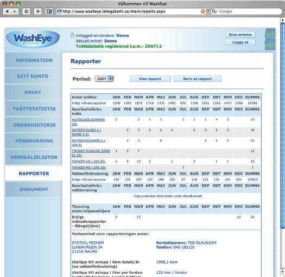Viewport: 285px width, 277px height.
Task: Click the WashEye logo
Action: (33, 39)
